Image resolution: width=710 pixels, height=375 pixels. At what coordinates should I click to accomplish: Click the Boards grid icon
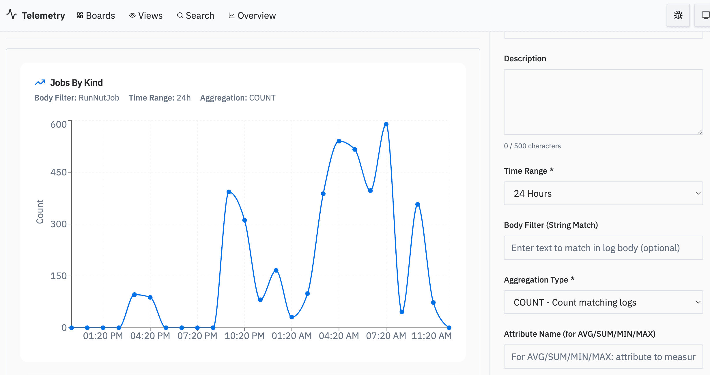pyautogui.click(x=80, y=16)
